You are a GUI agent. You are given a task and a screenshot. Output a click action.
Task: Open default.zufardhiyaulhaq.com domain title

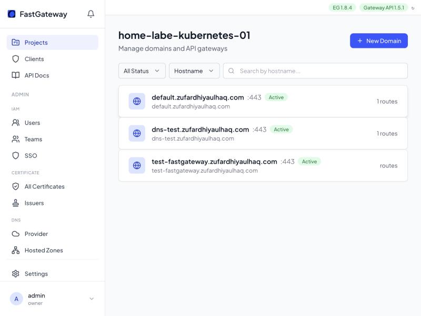point(198,97)
